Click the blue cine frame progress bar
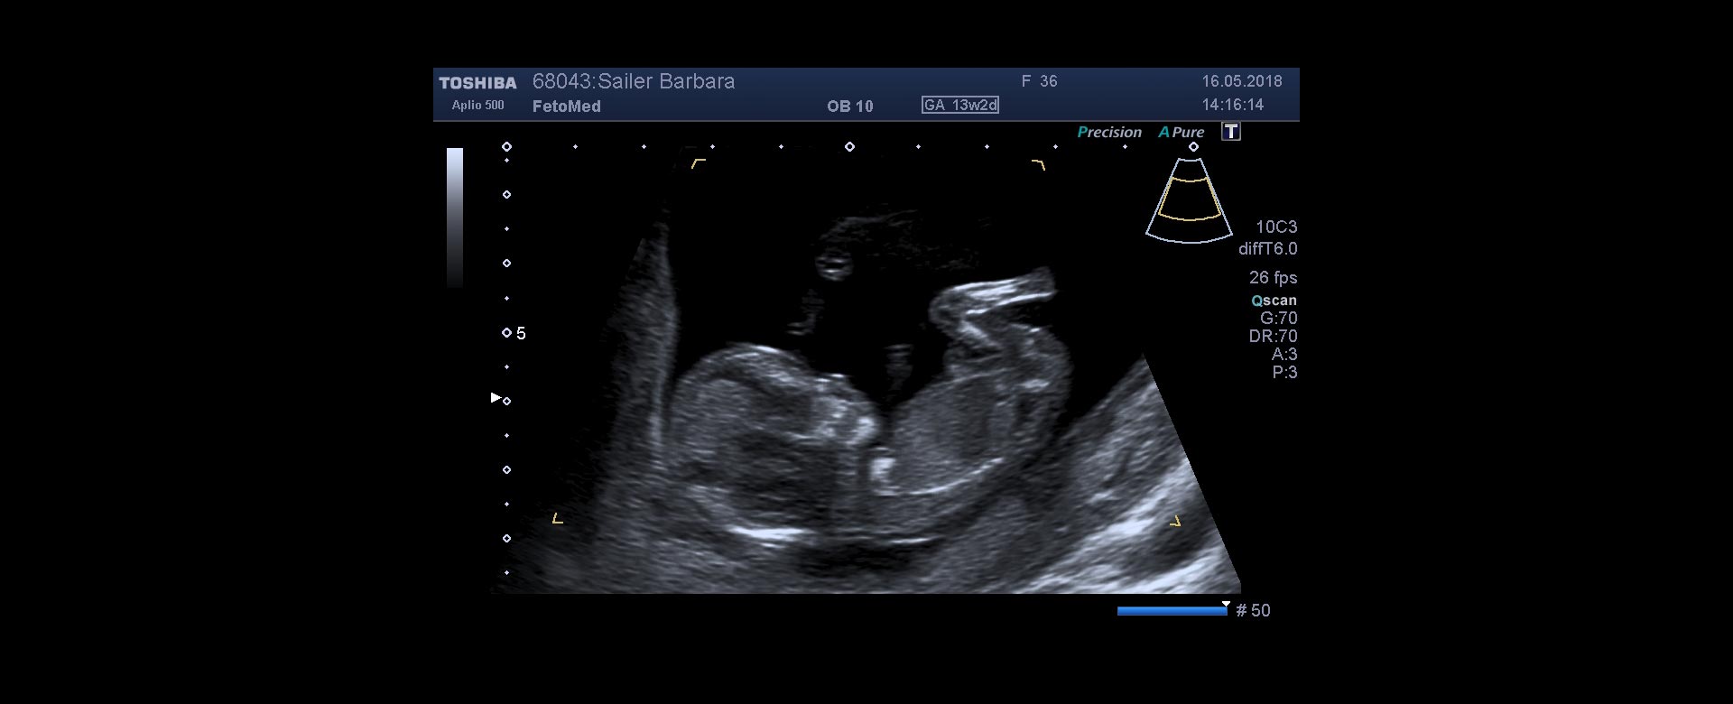This screenshot has height=704, width=1733. coord(1172,611)
